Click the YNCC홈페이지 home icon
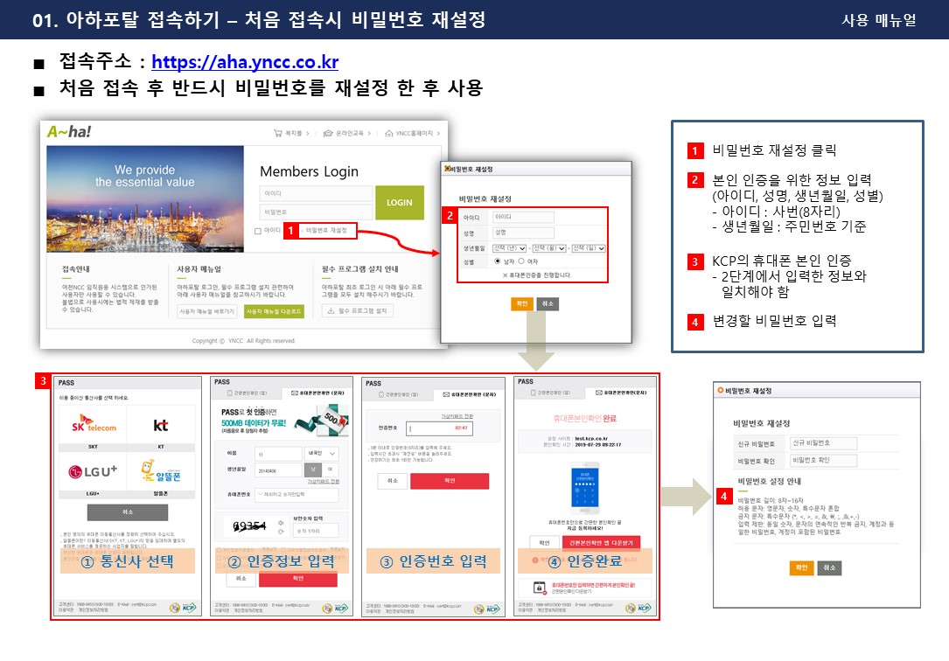949x661 pixels. 389,134
